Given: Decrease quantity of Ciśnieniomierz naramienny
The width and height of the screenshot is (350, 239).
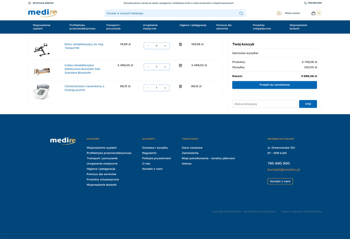Looking at the screenshot, I should pos(148,88).
